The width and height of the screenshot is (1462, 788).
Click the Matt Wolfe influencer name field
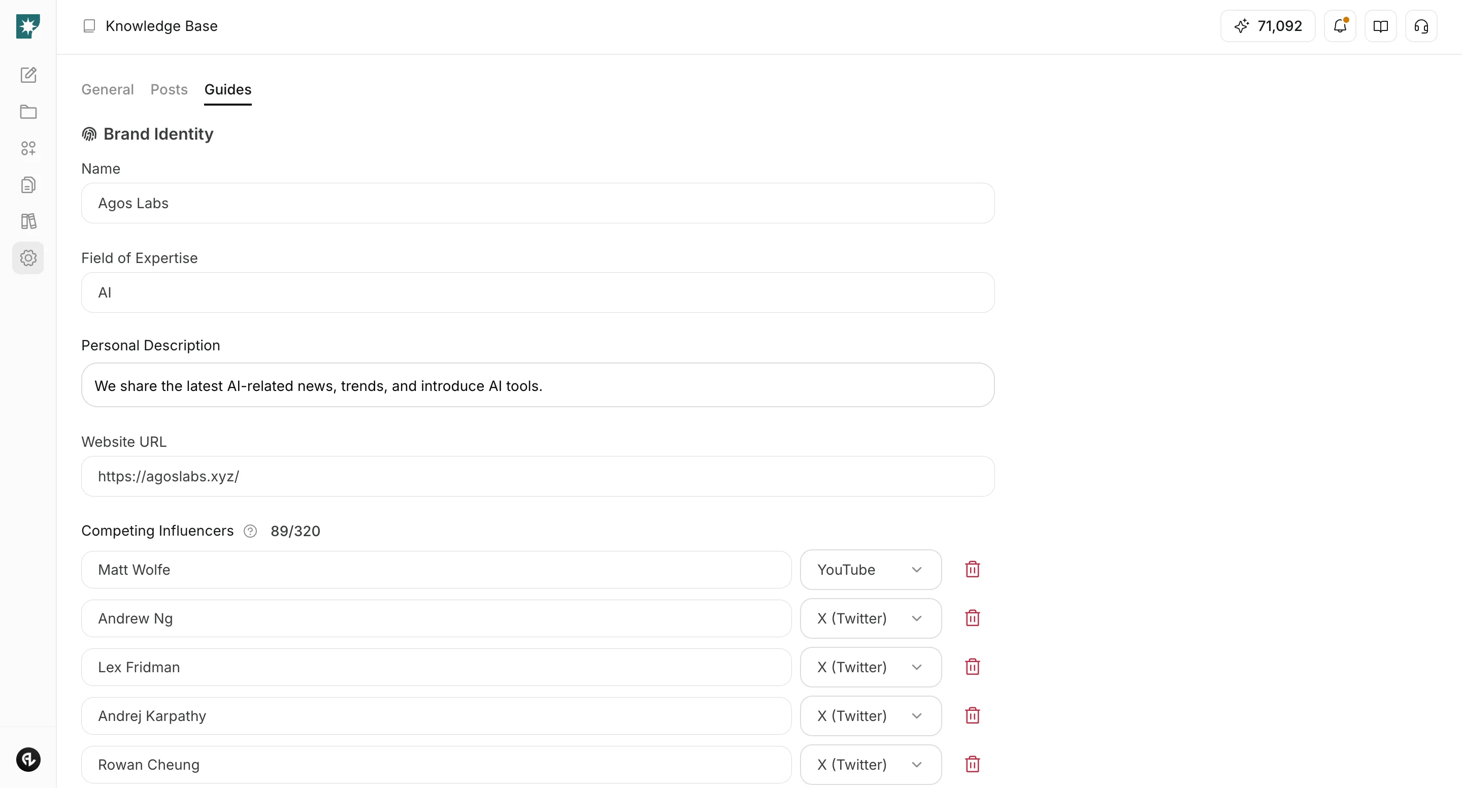coord(436,570)
